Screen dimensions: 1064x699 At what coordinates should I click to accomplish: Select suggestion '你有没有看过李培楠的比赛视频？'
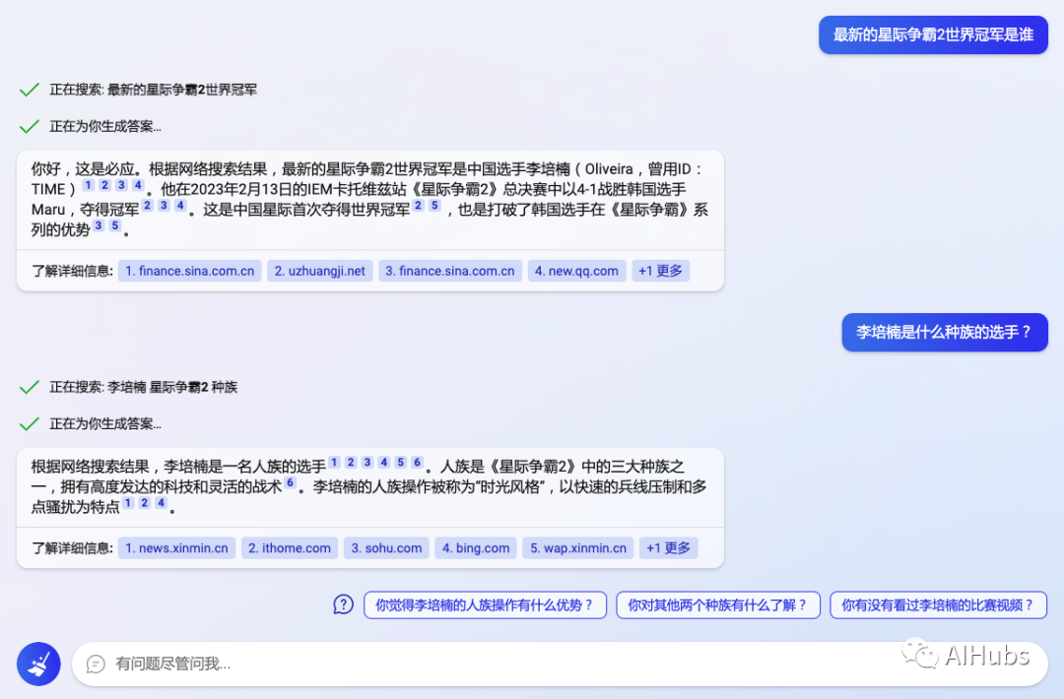pyautogui.click(x=938, y=604)
